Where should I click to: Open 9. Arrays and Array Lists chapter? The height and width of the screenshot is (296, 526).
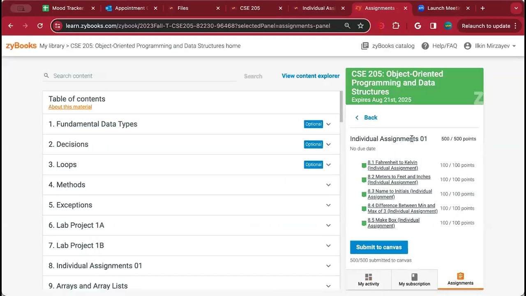tap(191, 286)
